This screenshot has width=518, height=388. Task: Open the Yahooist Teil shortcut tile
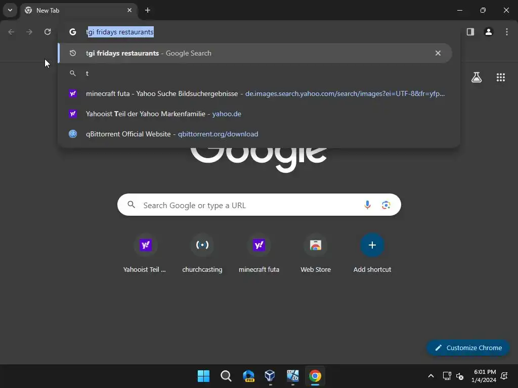click(145, 254)
